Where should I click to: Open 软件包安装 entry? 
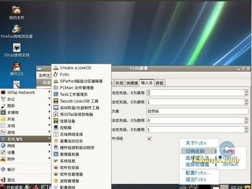point(81,168)
